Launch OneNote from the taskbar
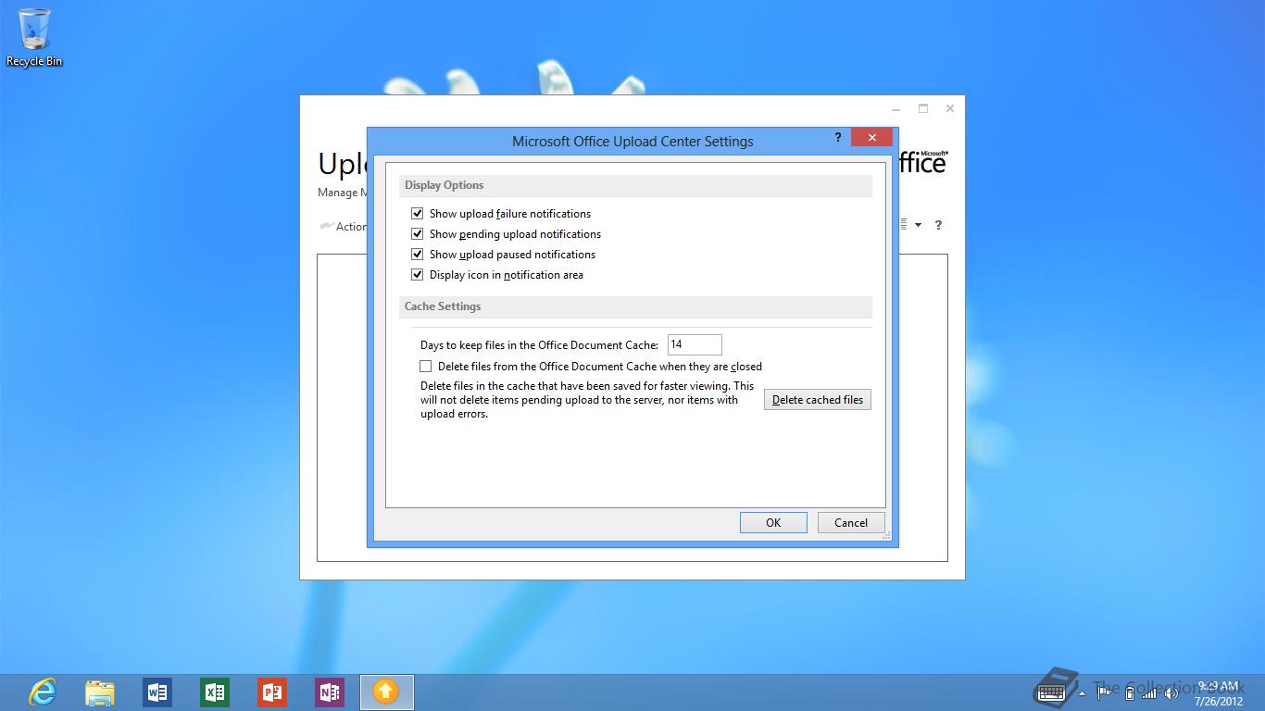1265x711 pixels. tap(330, 692)
